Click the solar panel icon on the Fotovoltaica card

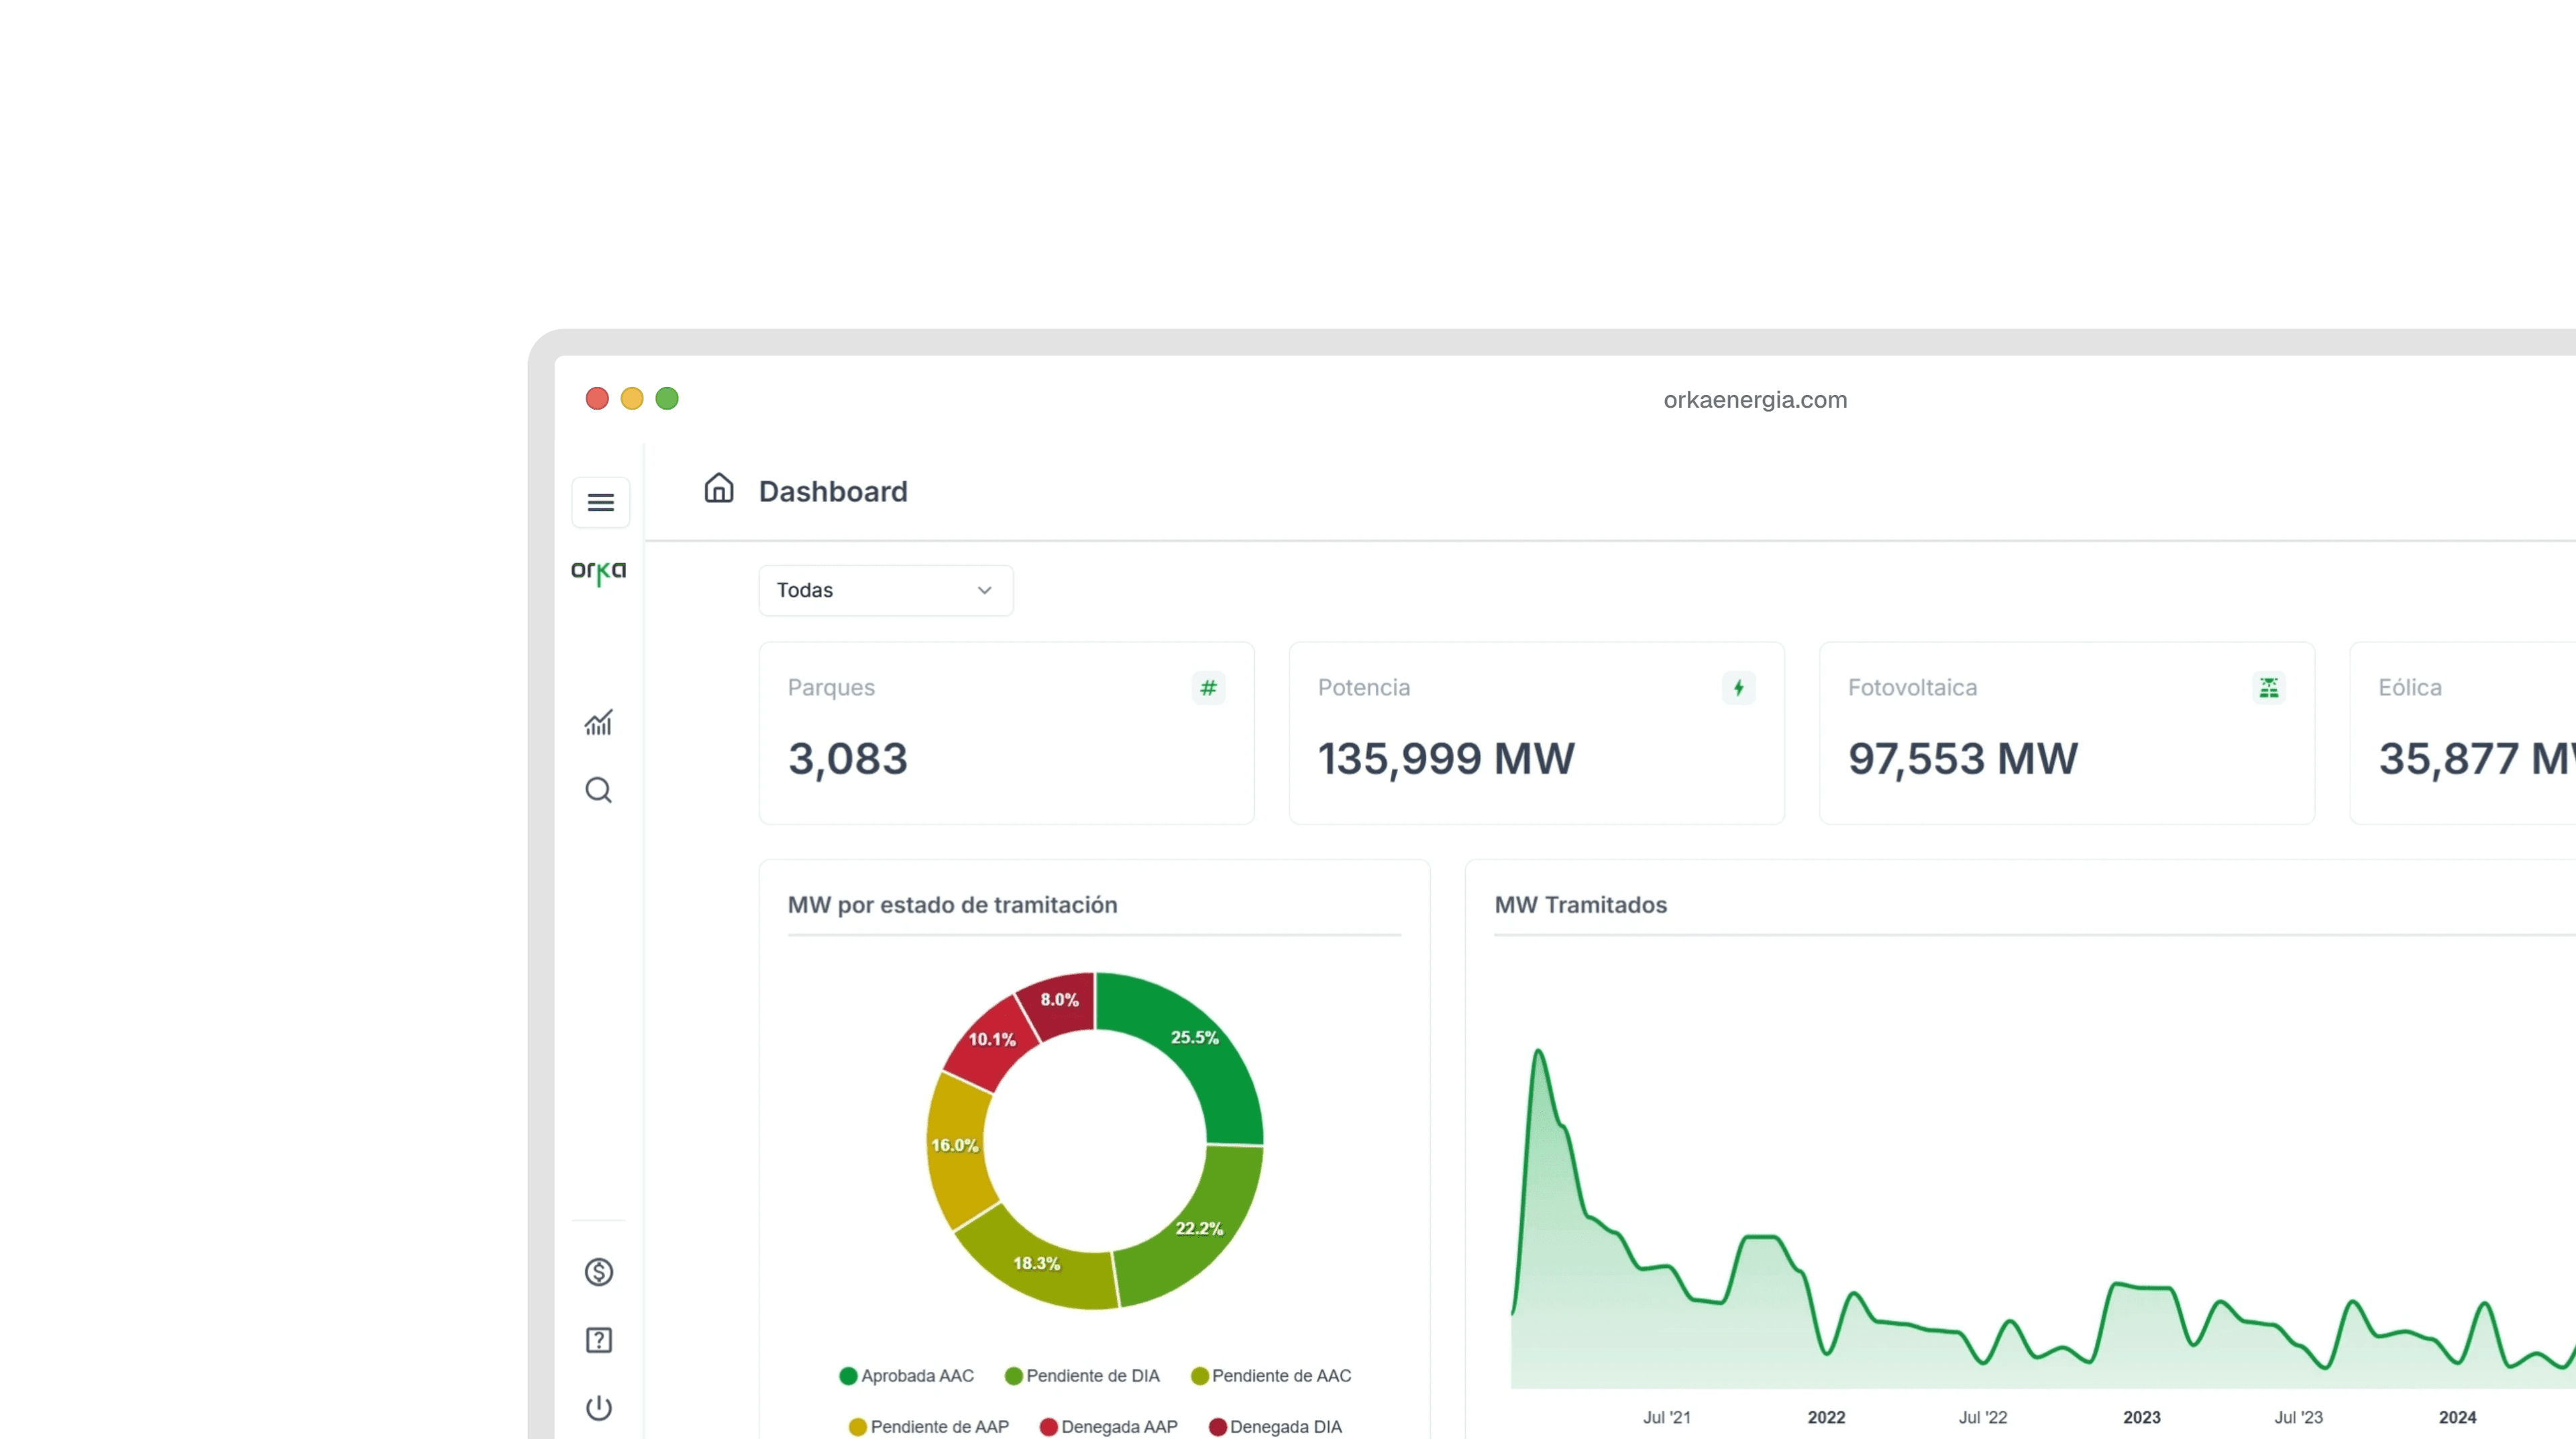pyautogui.click(x=2268, y=687)
